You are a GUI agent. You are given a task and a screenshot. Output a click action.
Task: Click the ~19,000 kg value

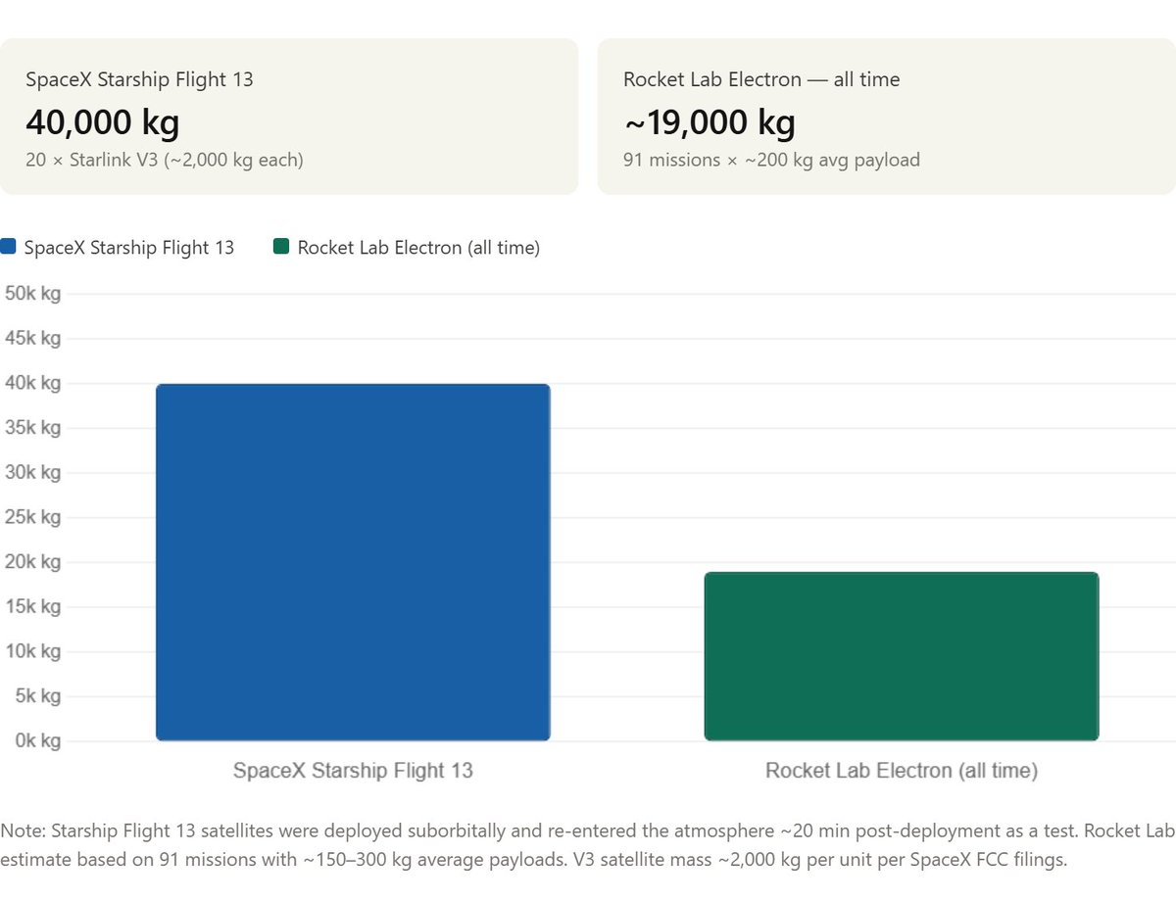(710, 122)
